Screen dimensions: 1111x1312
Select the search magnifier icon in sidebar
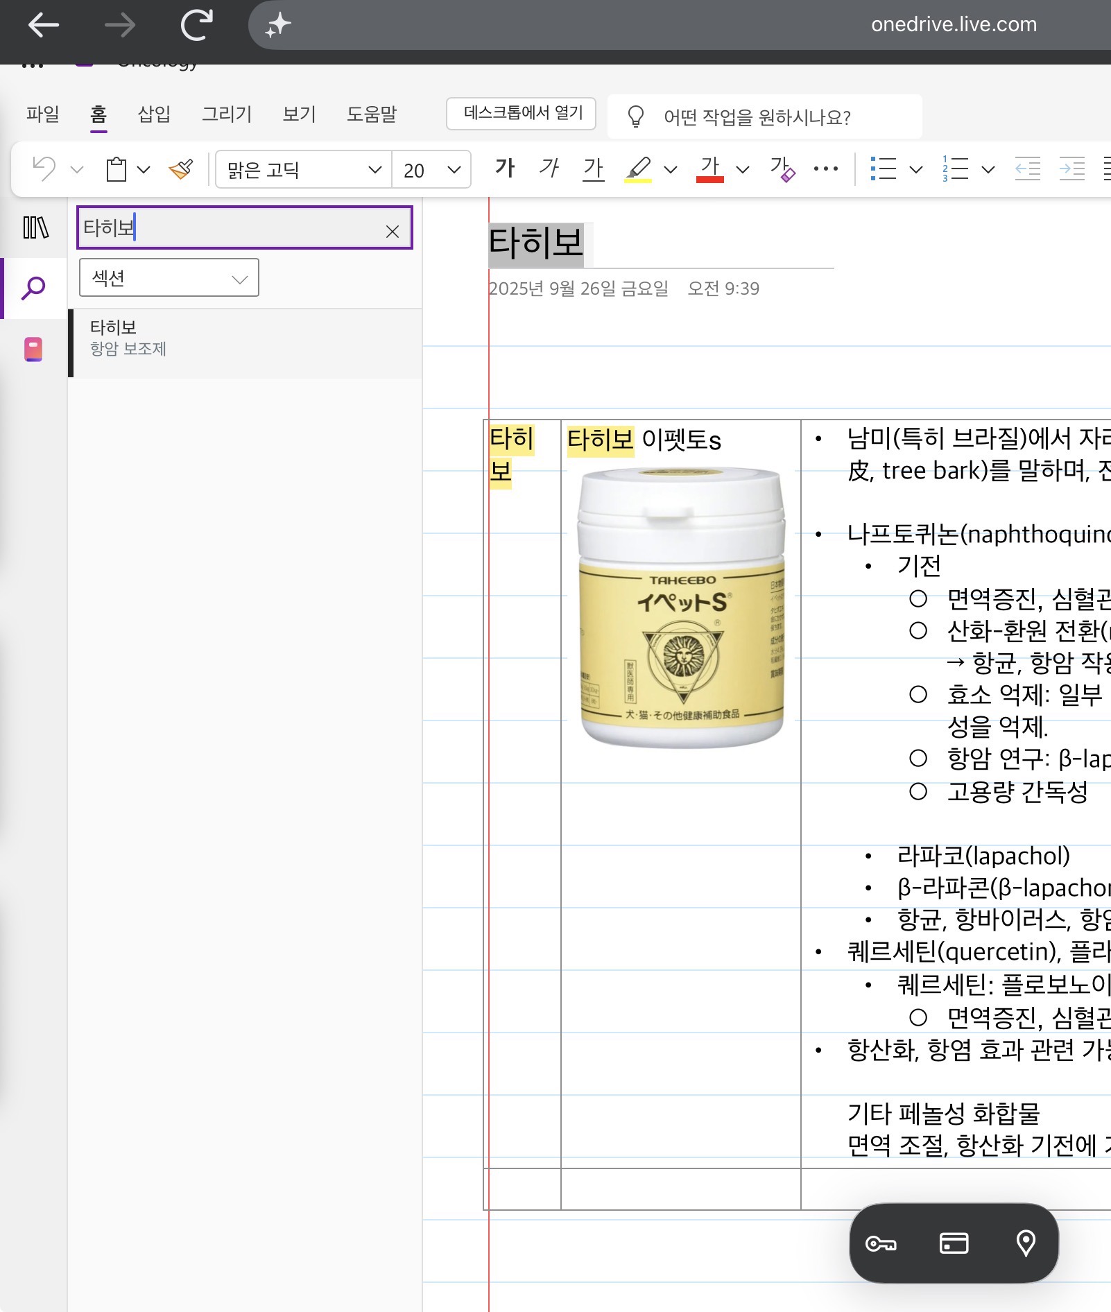point(33,288)
